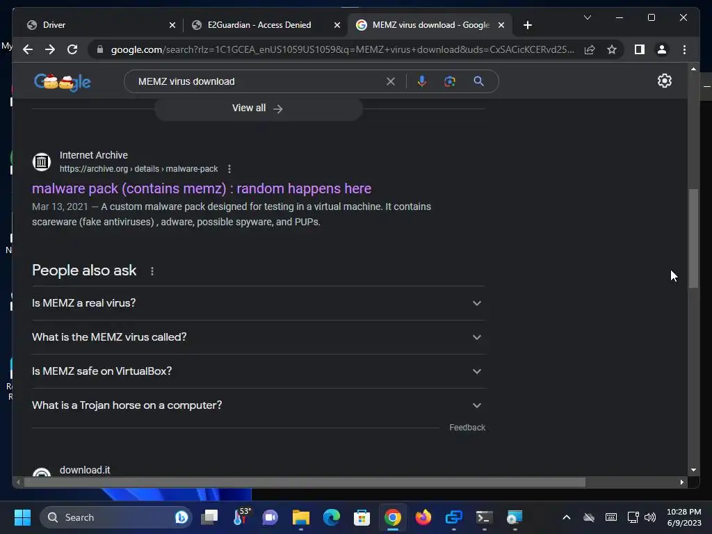Start voice search with microphone icon
The image size is (712, 534).
422,81
